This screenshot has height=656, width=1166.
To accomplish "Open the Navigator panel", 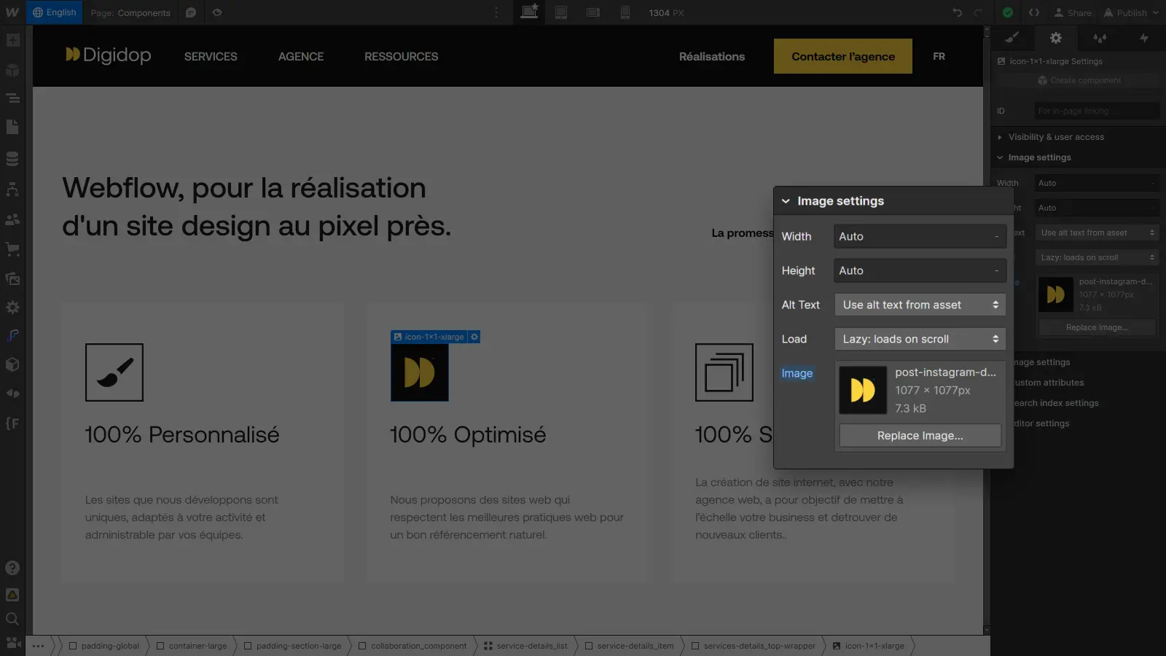I will pyautogui.click(x=12, y=98).
